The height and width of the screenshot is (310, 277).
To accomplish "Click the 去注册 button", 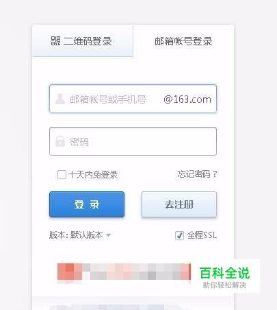I will coord(179,204).
